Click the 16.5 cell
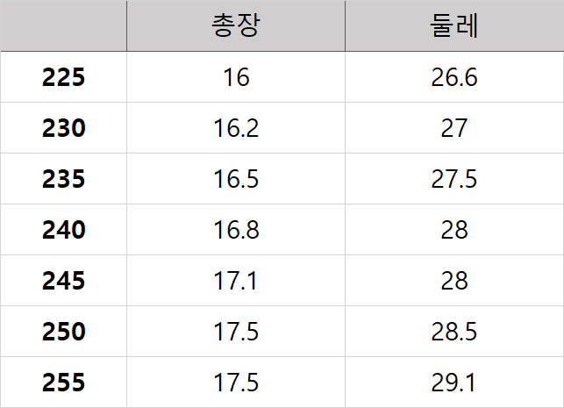The width and height of the screenshot is (564, 408). pos(236,179)
